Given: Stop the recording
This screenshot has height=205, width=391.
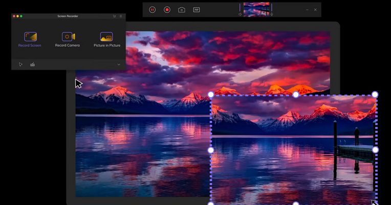Looking at the screenshot, I should (x=167, y=10).
